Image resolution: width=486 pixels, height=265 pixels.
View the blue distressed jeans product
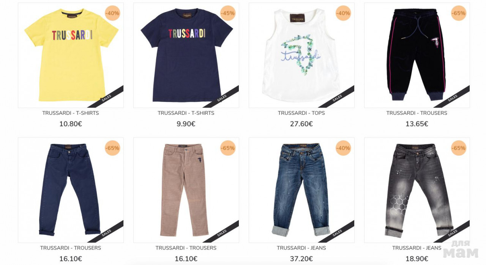click(x=301, y=190)
